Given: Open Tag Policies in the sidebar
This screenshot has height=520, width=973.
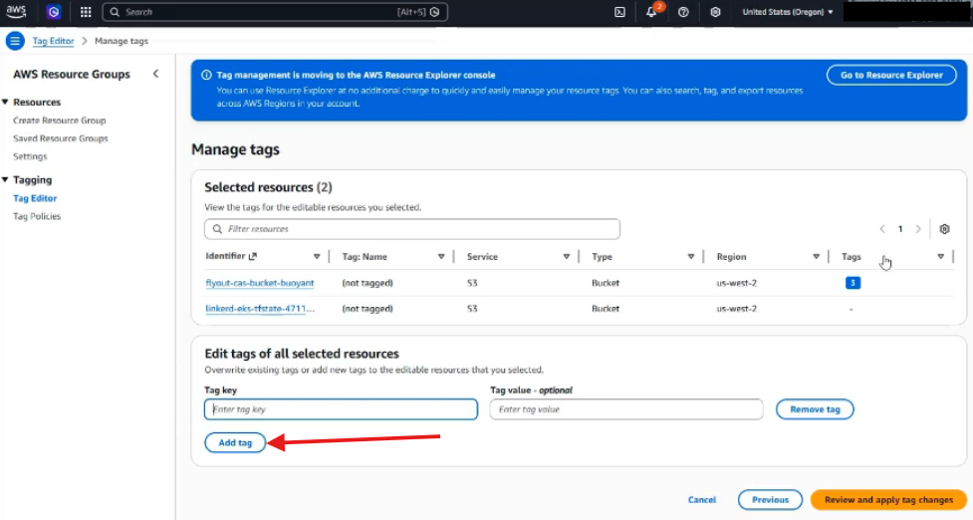Looking at the screenshot, I should (37, 216).
